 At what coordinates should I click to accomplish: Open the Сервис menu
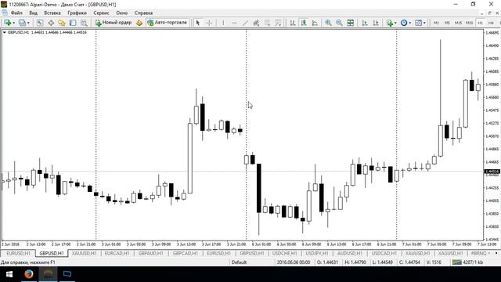tap(101, 13)
